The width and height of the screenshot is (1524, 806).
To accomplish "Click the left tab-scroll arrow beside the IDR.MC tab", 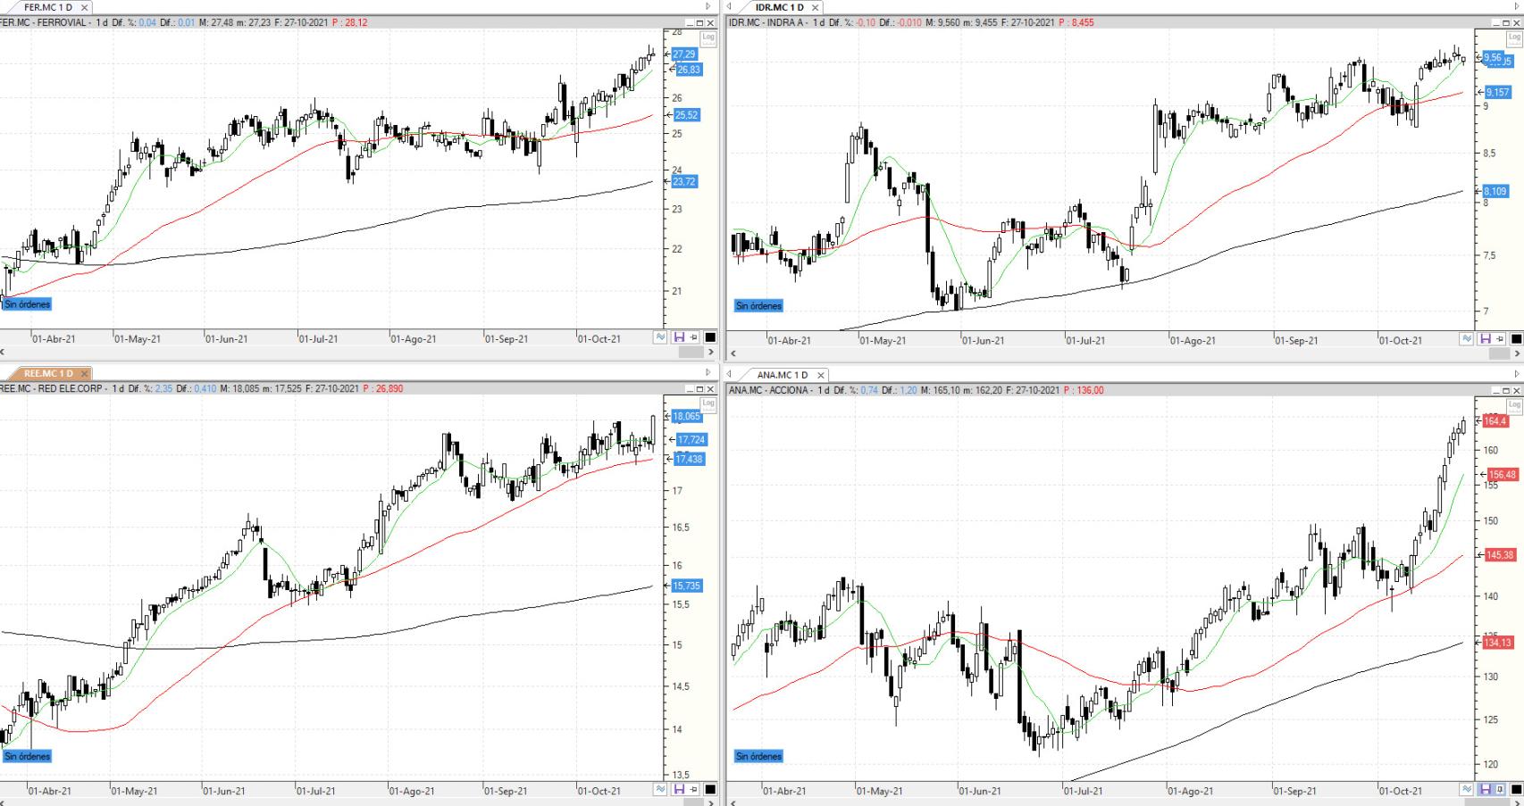I will point(729,7).
